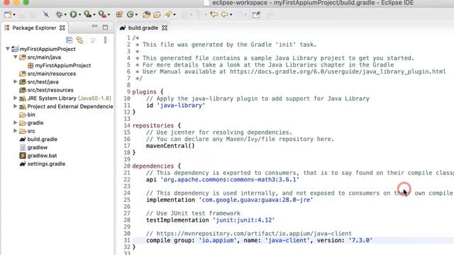Select src/test/java folder

click(x=43, y=82)
